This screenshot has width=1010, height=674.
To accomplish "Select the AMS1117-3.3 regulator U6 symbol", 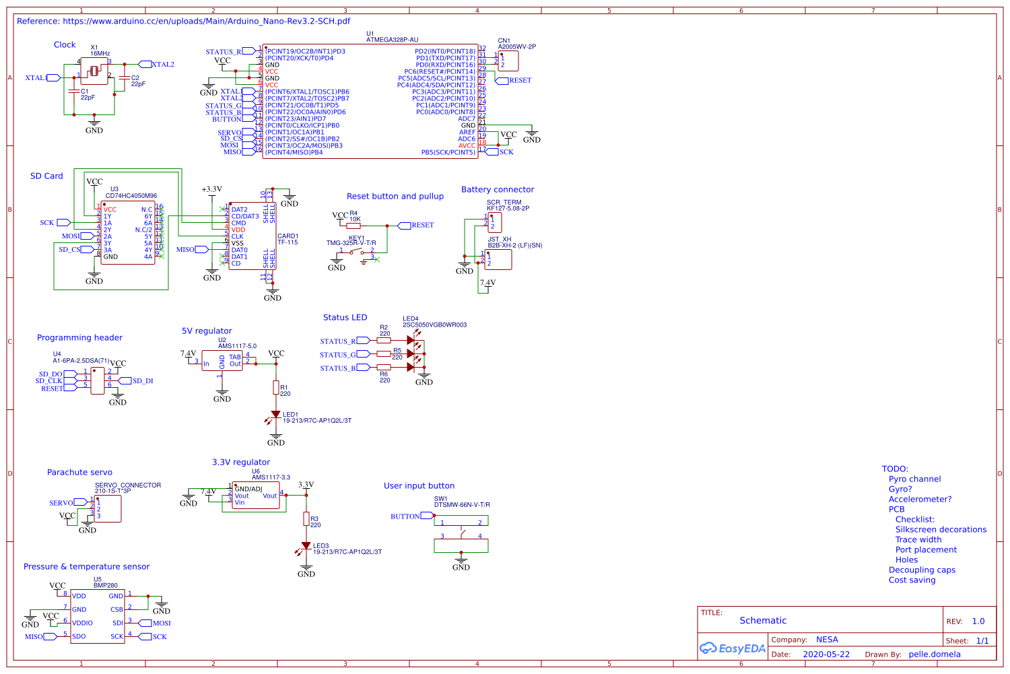I will pos(255,496).
